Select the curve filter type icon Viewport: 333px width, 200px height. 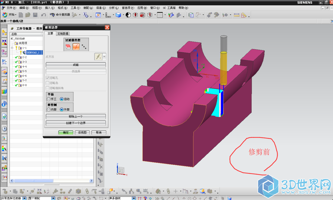click(76, 47)
